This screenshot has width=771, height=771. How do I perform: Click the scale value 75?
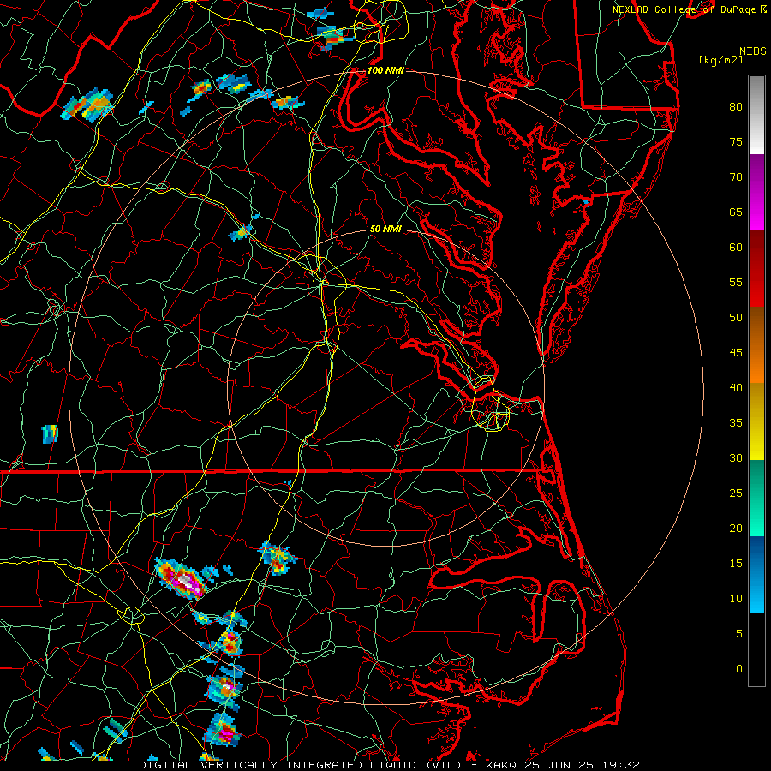pyautogui.click(x=736, y=141)
